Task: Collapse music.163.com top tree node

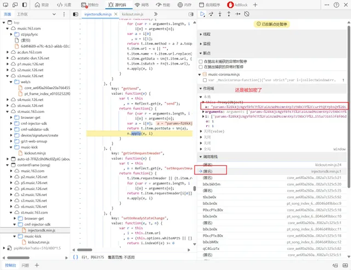Action: [8, 28]
